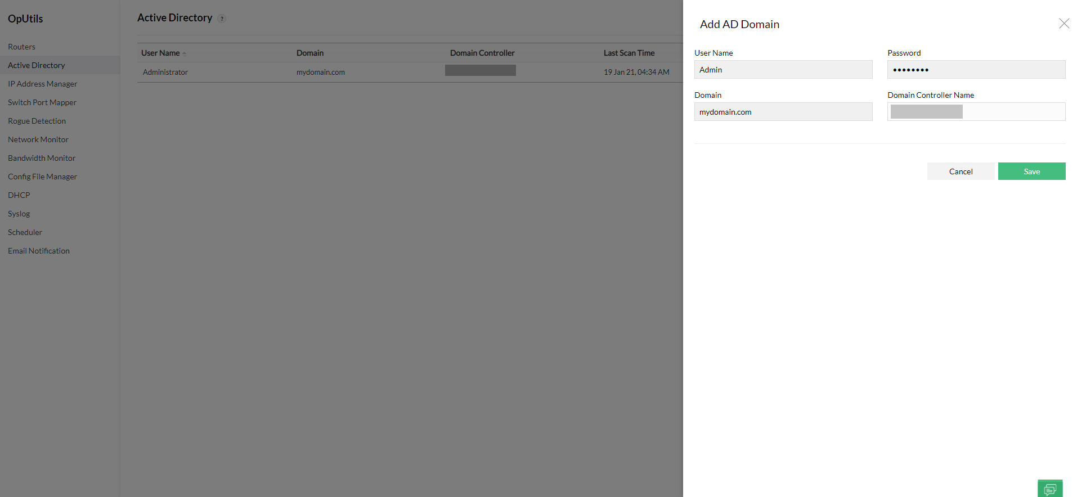Select Rogue Detection menu item
Screen dimensions: 1077x497
click(x=37, y=121)
